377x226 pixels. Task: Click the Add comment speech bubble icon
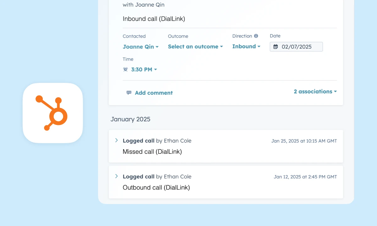pyautogui.click(x=129, y=93)
